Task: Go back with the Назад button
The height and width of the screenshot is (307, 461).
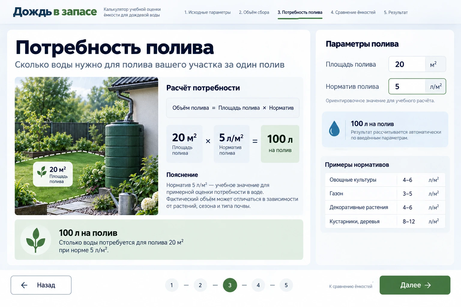Action: pos(41,285)
